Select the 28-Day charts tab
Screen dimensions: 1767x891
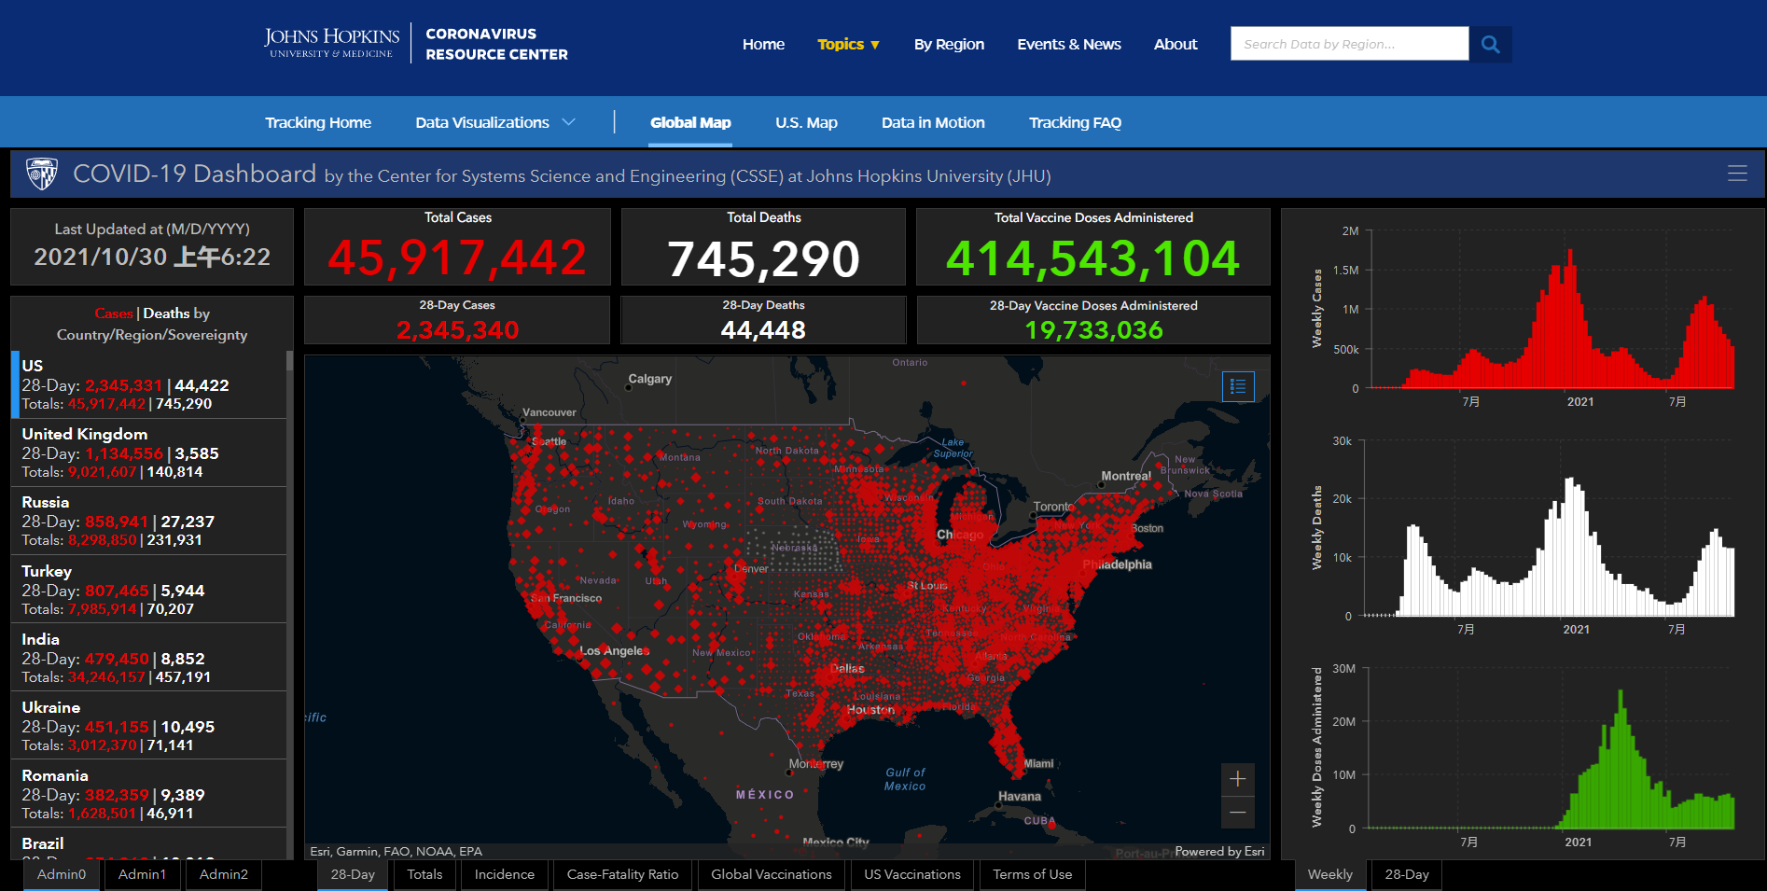pos(1407,875)
